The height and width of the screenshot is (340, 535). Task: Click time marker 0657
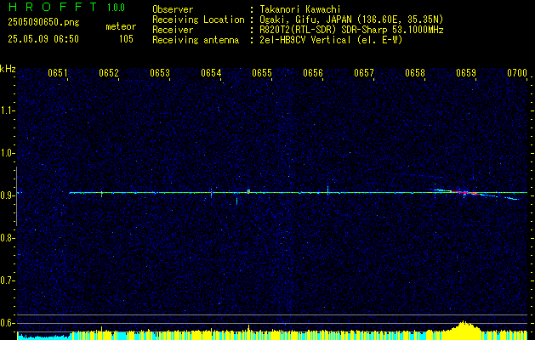pos(364,73)
